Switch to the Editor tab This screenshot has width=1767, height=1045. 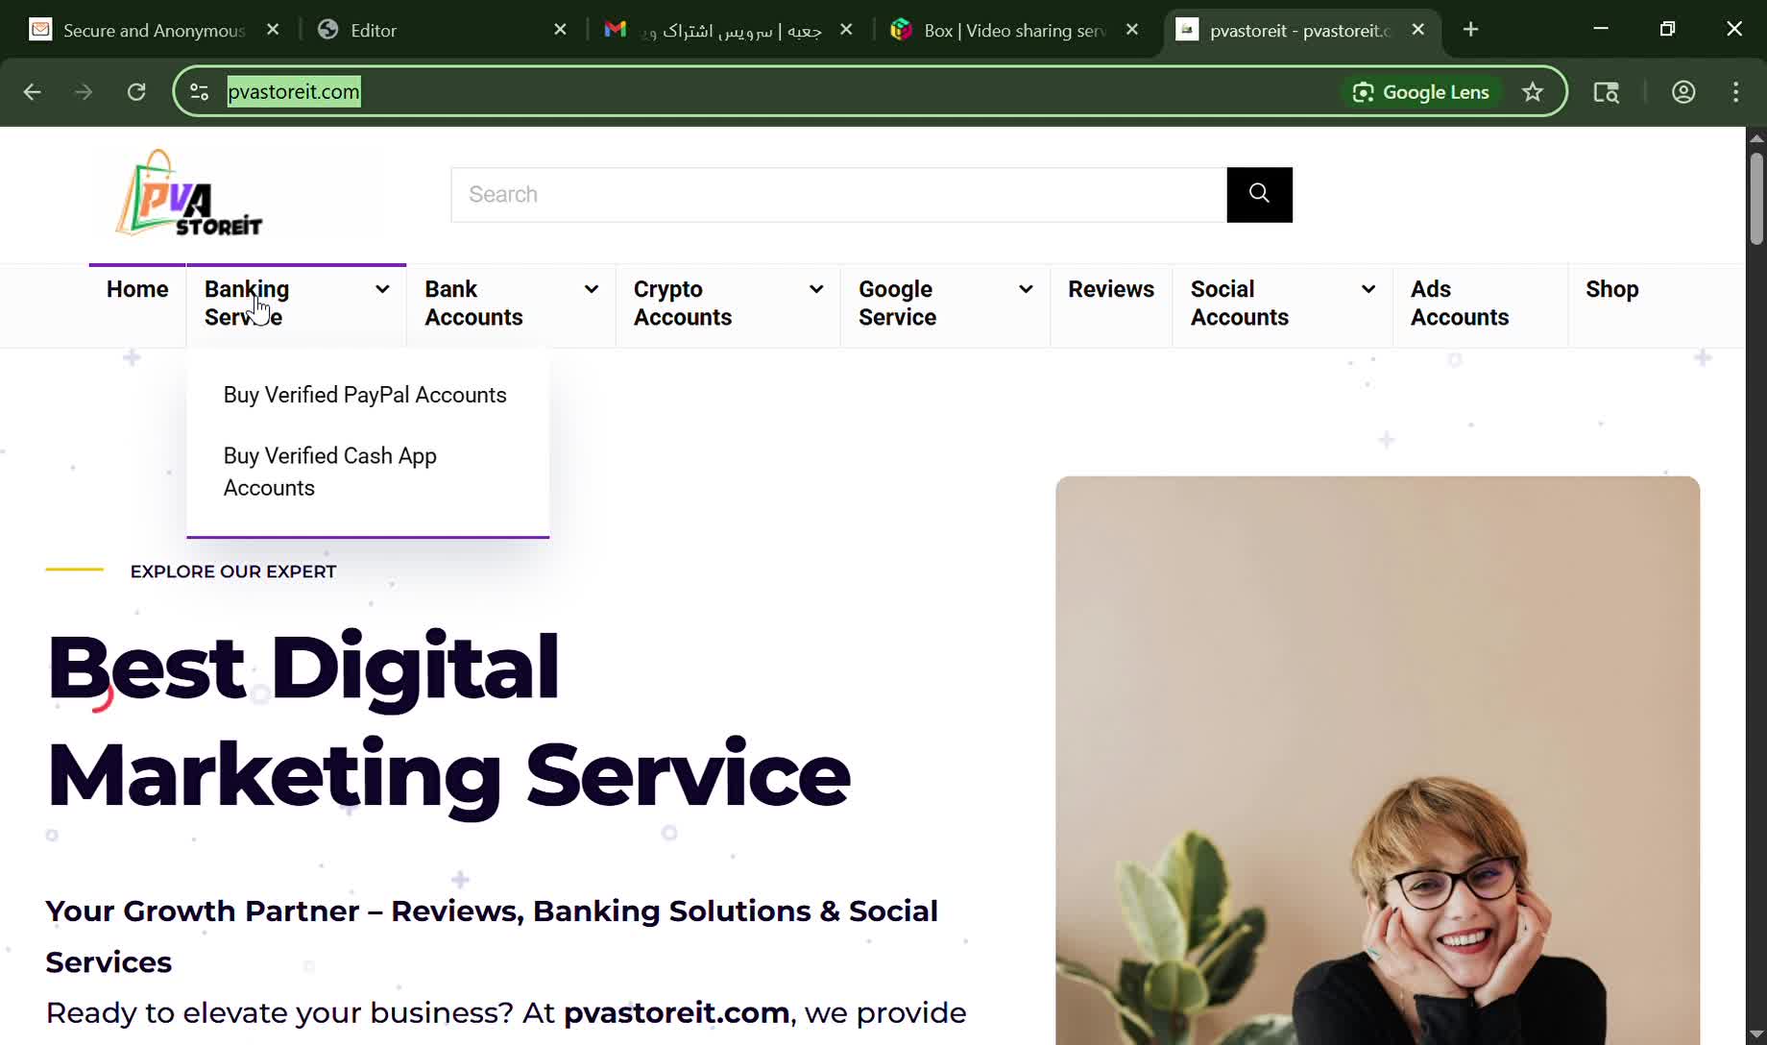coord(442,30)
